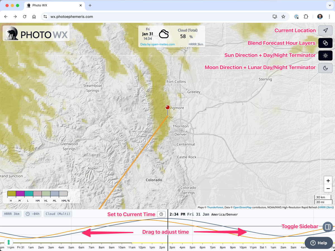Image resolution: width=335 pixels, height=251 pixels.
Task: Click the 9am tick on timeline
Action: click(x=112, y=247)
